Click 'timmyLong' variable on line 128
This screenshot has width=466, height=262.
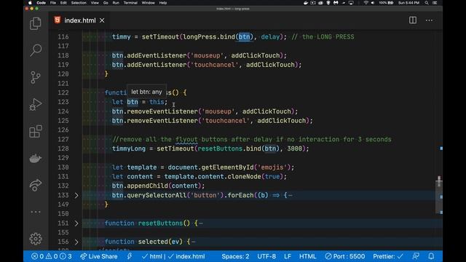(x=129, y=148)
